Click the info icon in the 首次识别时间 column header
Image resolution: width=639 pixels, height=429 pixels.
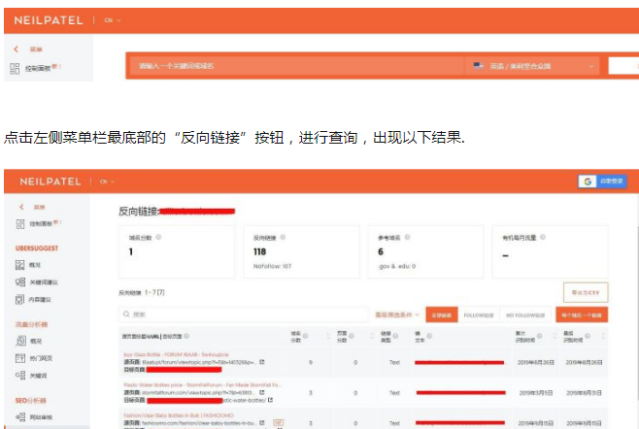pos(539,336)
